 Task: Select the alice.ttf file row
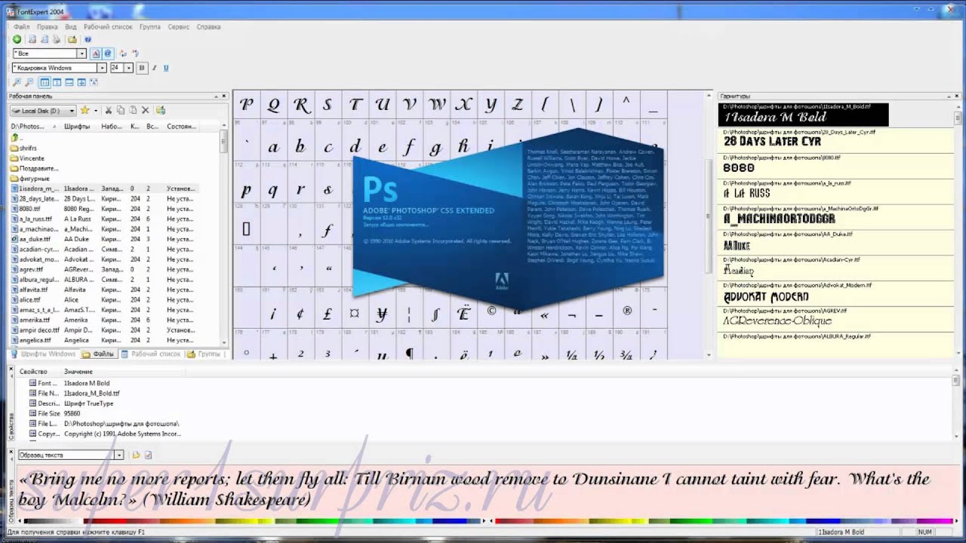103,299
